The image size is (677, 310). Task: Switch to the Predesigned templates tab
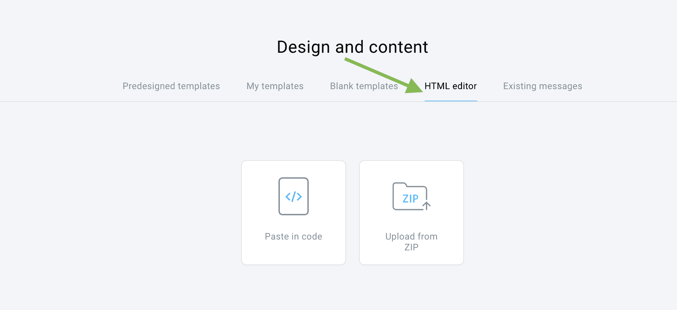pos(171,86)
